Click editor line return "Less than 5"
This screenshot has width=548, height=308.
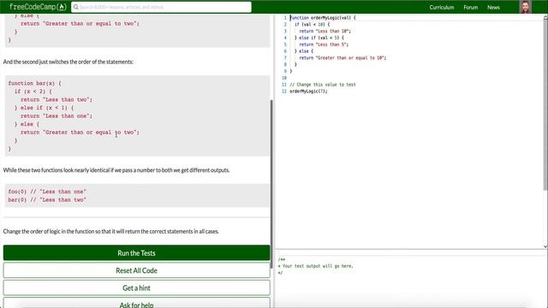tap(324, 44)
